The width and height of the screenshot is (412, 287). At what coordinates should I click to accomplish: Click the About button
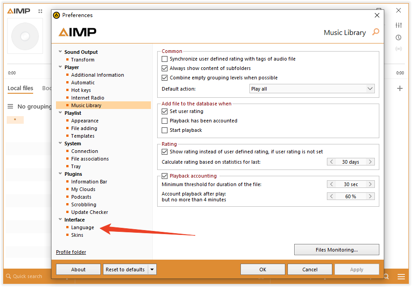tap(78, 270)
